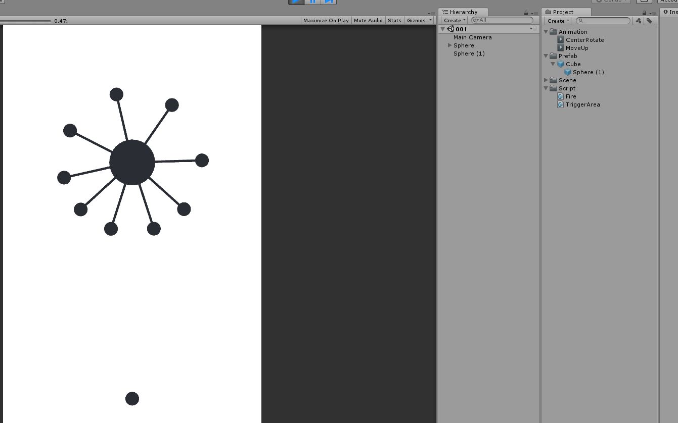The height and width of the screenshot is (423, 678).
Task: Open the 001 scene options menu
Action: point(533,29)
